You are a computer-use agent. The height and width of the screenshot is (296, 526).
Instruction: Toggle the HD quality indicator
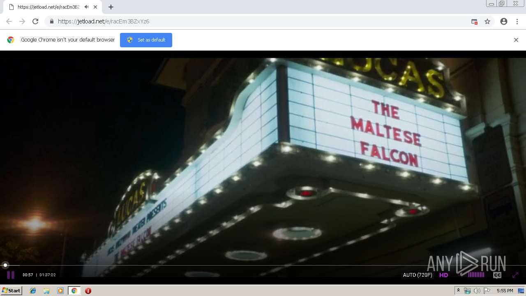[x=444, y=275]
